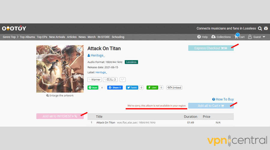Open How To Buy help link
The image size is (270, 150).
tap(223, 99)
